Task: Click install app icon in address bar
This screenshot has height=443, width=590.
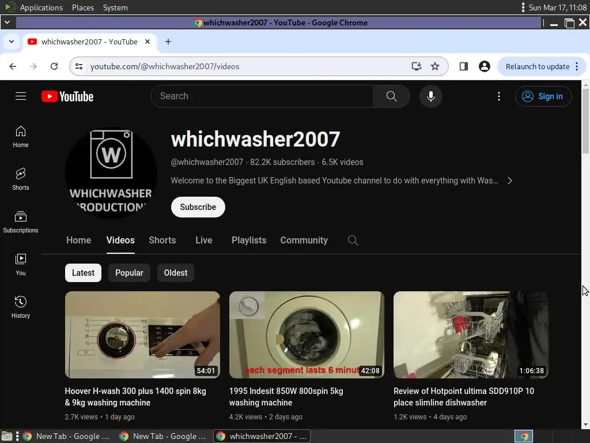Action: (x=416, y=66)
